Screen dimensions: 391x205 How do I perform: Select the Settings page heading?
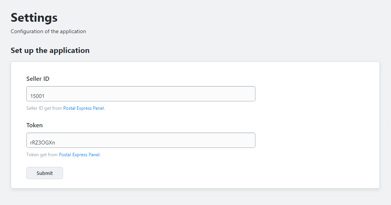pos(34,18)
